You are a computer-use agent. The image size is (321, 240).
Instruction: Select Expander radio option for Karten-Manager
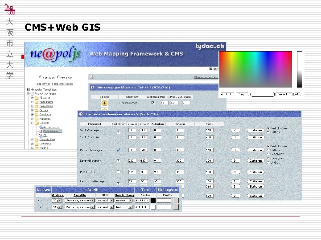point(268,154)
